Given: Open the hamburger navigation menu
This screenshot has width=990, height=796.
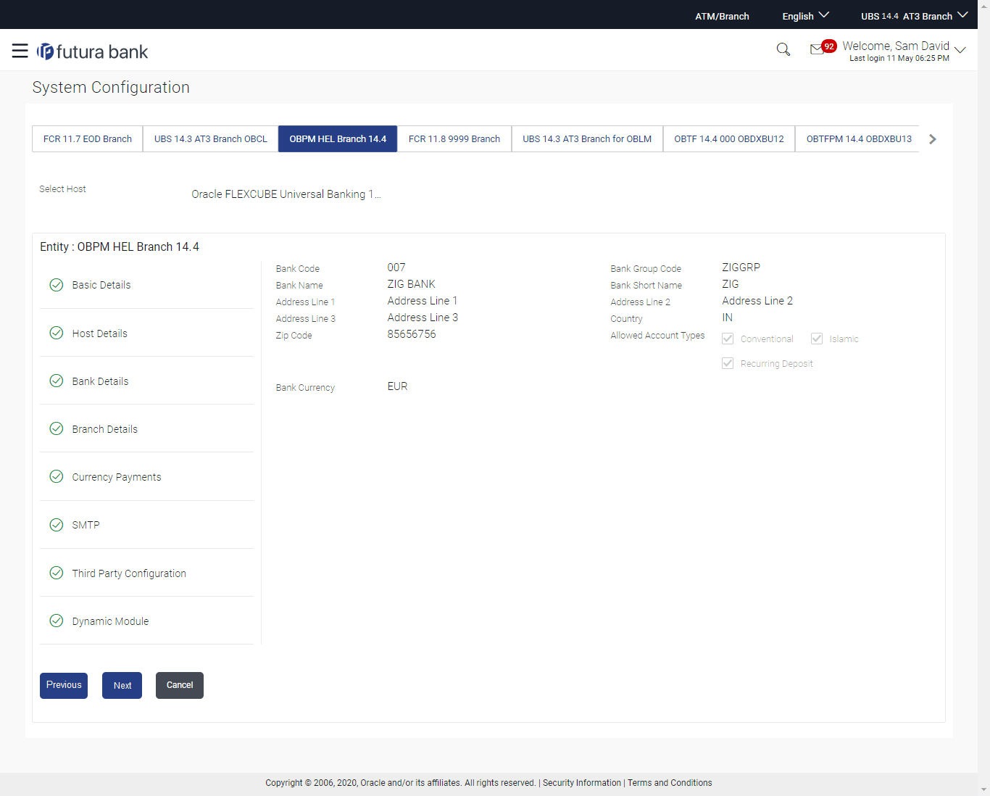Looking at the screenshot, I should 20,51.
